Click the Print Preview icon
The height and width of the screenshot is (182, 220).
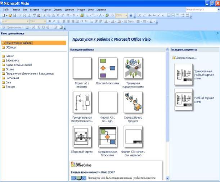[x=29, y=15]
